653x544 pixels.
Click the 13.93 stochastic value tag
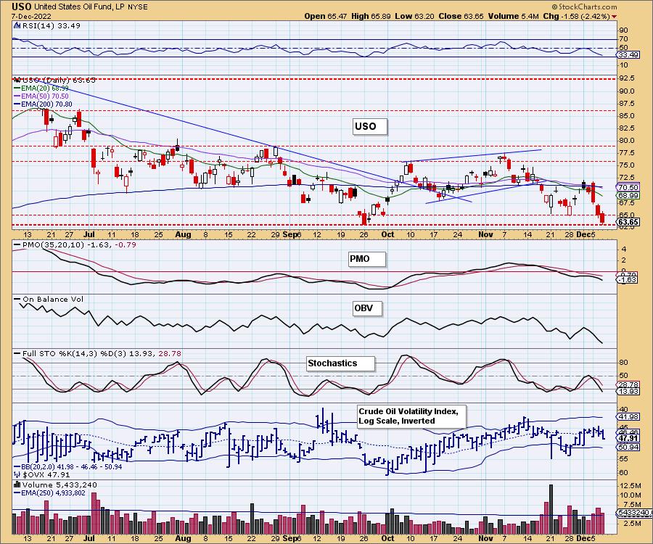point(628,392)
